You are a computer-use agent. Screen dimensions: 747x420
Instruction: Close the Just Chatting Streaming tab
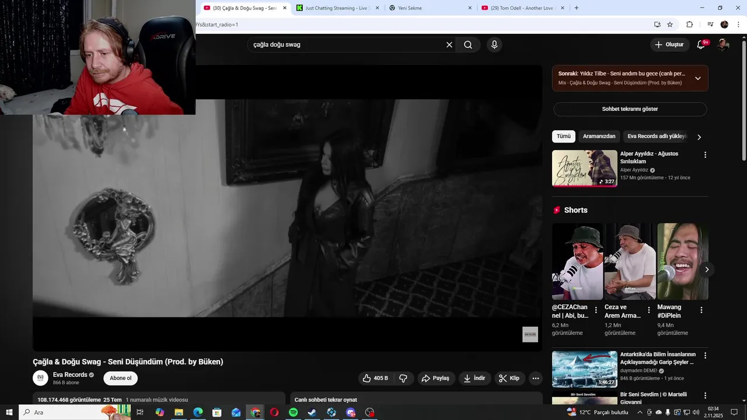click(377, 8)
